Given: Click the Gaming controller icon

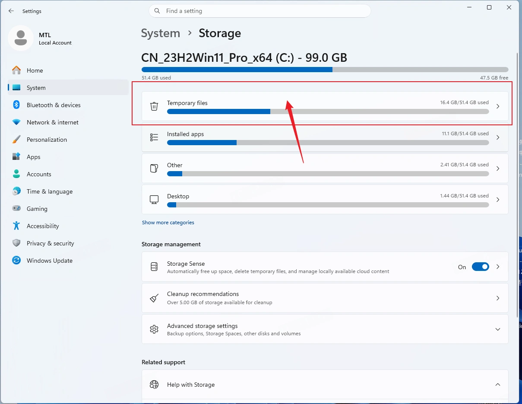Looking at the screenshot, I should coord(16,209).
